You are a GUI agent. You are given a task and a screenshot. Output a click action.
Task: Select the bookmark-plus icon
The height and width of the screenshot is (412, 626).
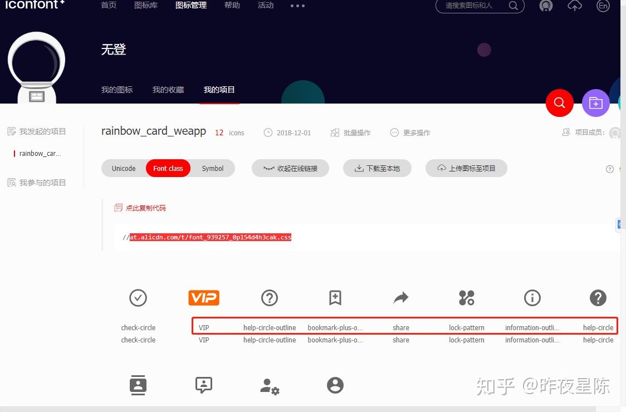coord(335,298)
